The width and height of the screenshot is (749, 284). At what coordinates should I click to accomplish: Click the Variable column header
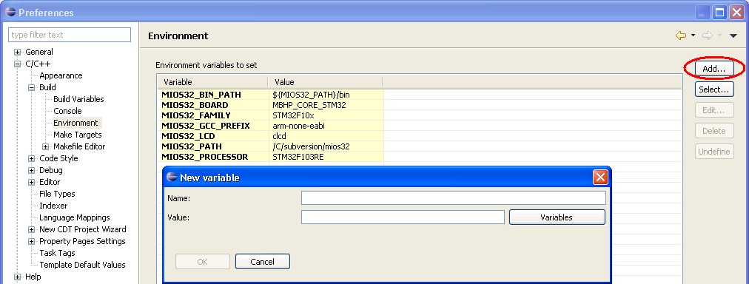coord(212,82)
